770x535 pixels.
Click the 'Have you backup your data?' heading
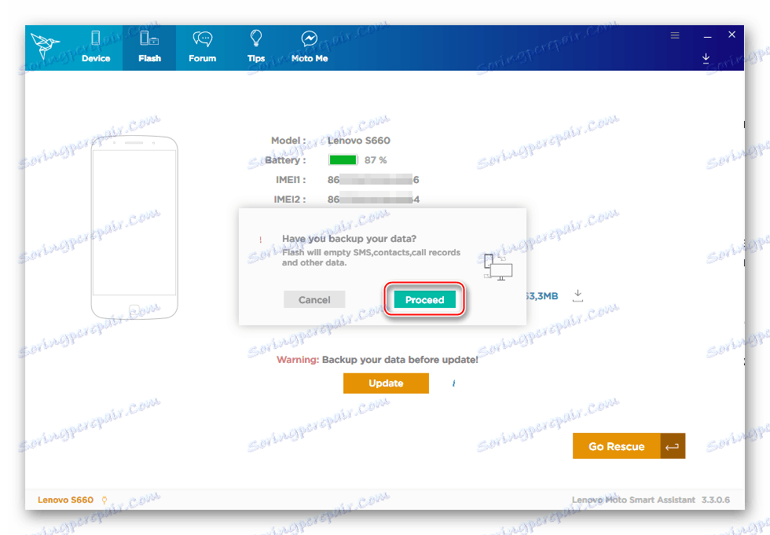tap(349, 239)
